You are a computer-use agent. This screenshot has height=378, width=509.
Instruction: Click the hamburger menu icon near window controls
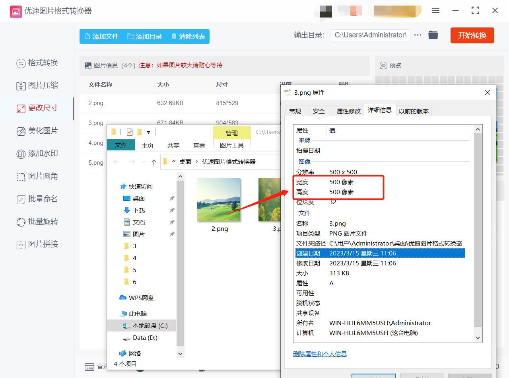point(435,11)
